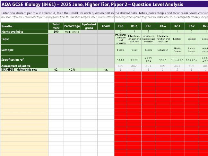This screenshot has height=156, width=208.
Task: Click spec ref 4.6.3.5 under 01.2
Action: pyautogui.click(x=134, y=60)
